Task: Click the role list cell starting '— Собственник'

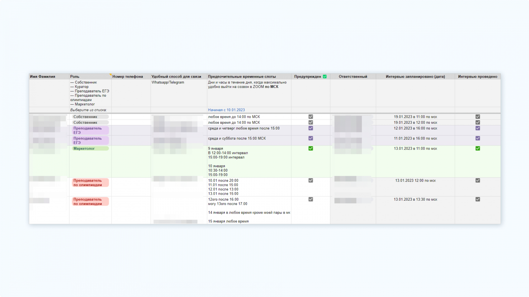Action: (x=90, y=93)
